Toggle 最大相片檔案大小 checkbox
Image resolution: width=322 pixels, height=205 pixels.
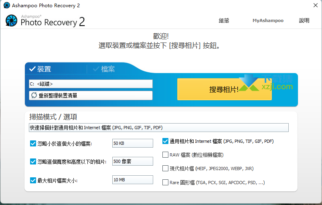(x=33, y=181)
